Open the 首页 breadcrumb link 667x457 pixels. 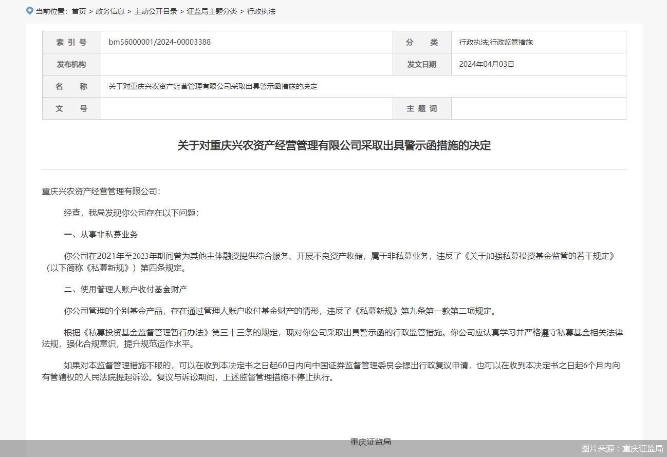pyautogui.click(x=78, y=11)
